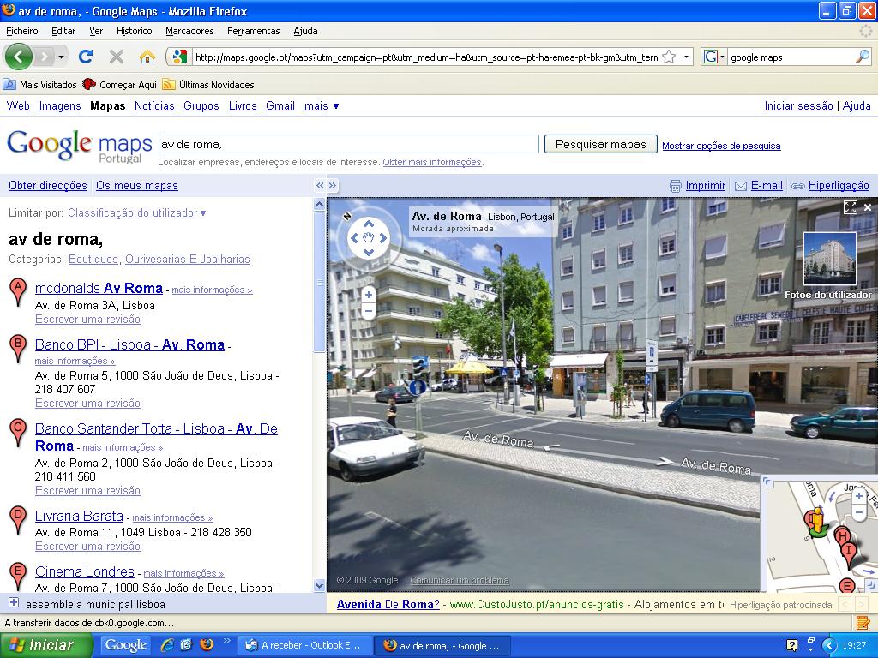Click the Pegman on the mini map

coord(817,522)
